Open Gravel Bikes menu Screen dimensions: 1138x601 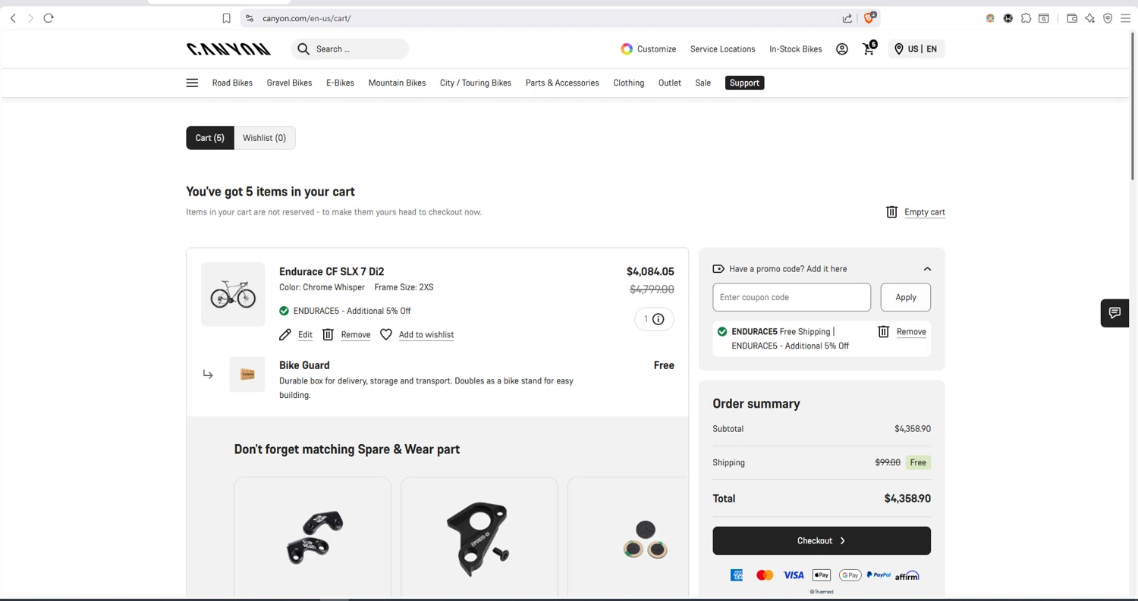point(289,83)
